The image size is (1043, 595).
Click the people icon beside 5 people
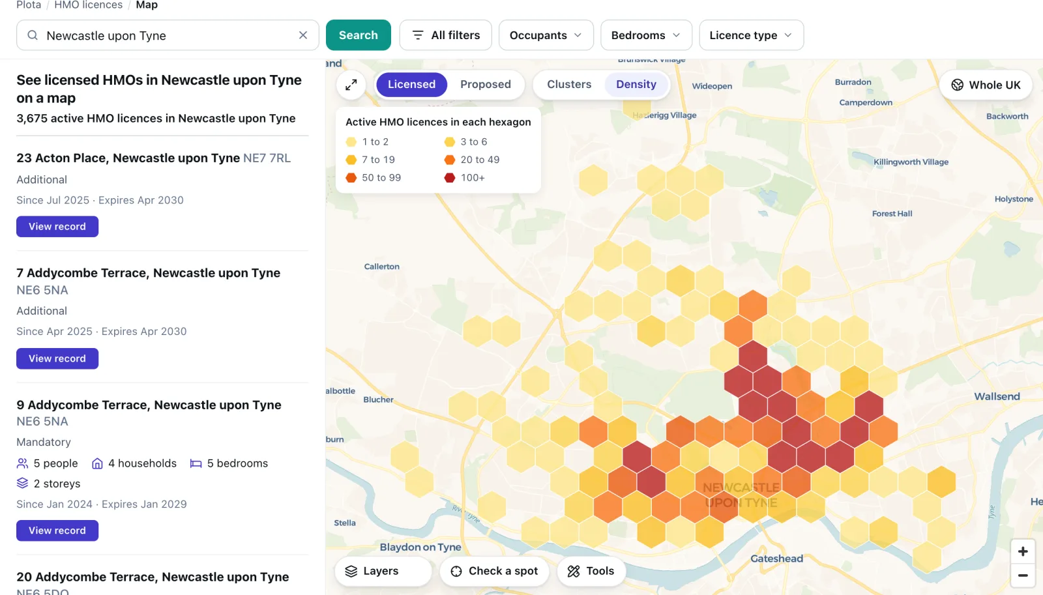pyautogui.click(x=22, y=463)
